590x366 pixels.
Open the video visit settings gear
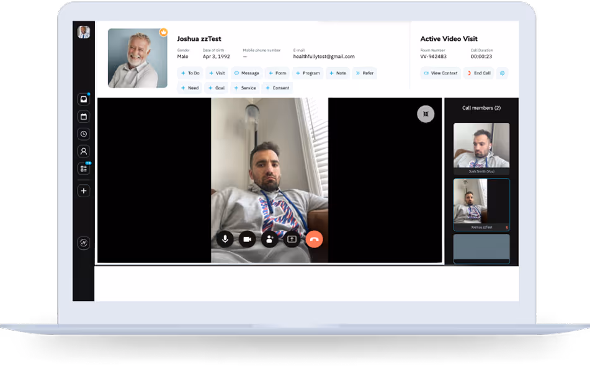[x=503, y=73]
